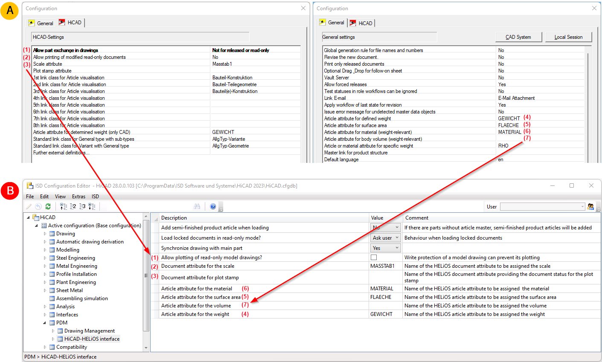Click the Value column header
The height and width of the screenshot is (362, 602).
386,218
